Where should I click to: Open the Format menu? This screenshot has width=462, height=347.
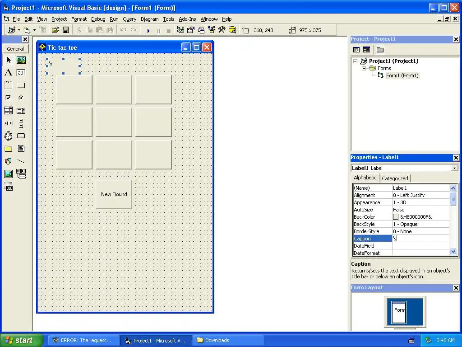(x=79, y=19)
